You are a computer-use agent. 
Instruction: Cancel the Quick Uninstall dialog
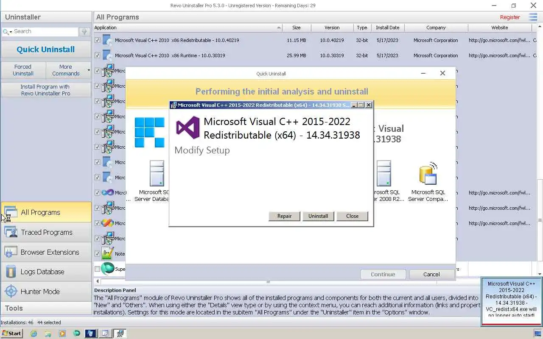431,274
